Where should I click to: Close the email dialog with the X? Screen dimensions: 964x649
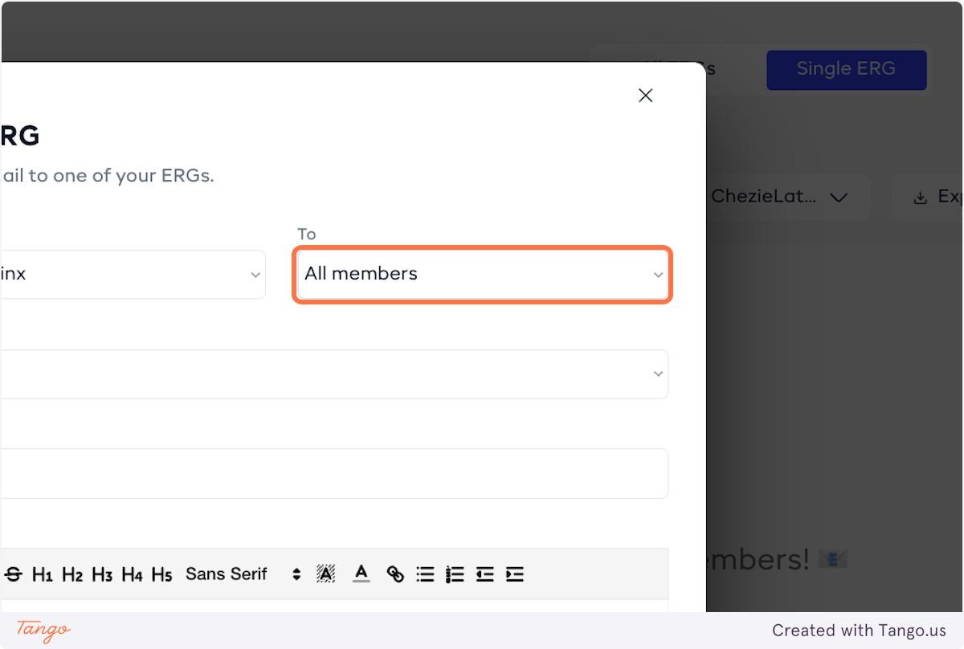[645, 96]
